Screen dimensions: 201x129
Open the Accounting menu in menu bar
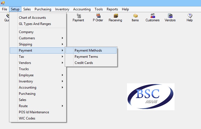click(x=82, y=9)
